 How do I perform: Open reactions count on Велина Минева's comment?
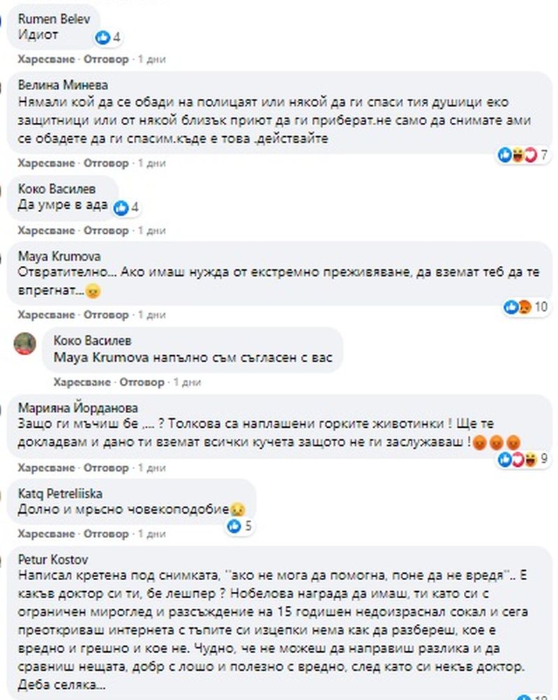click(522, 155)
